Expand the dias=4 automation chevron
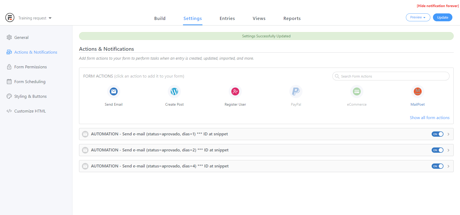460x215 pixels. click(448, 166)
